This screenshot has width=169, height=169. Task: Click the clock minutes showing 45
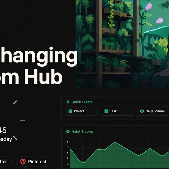pos(3,130)
